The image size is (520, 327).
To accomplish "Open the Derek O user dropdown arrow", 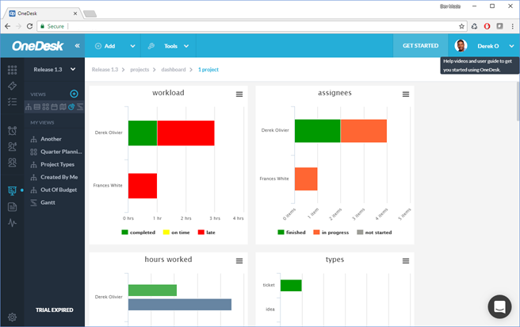I will click(512, 46).
